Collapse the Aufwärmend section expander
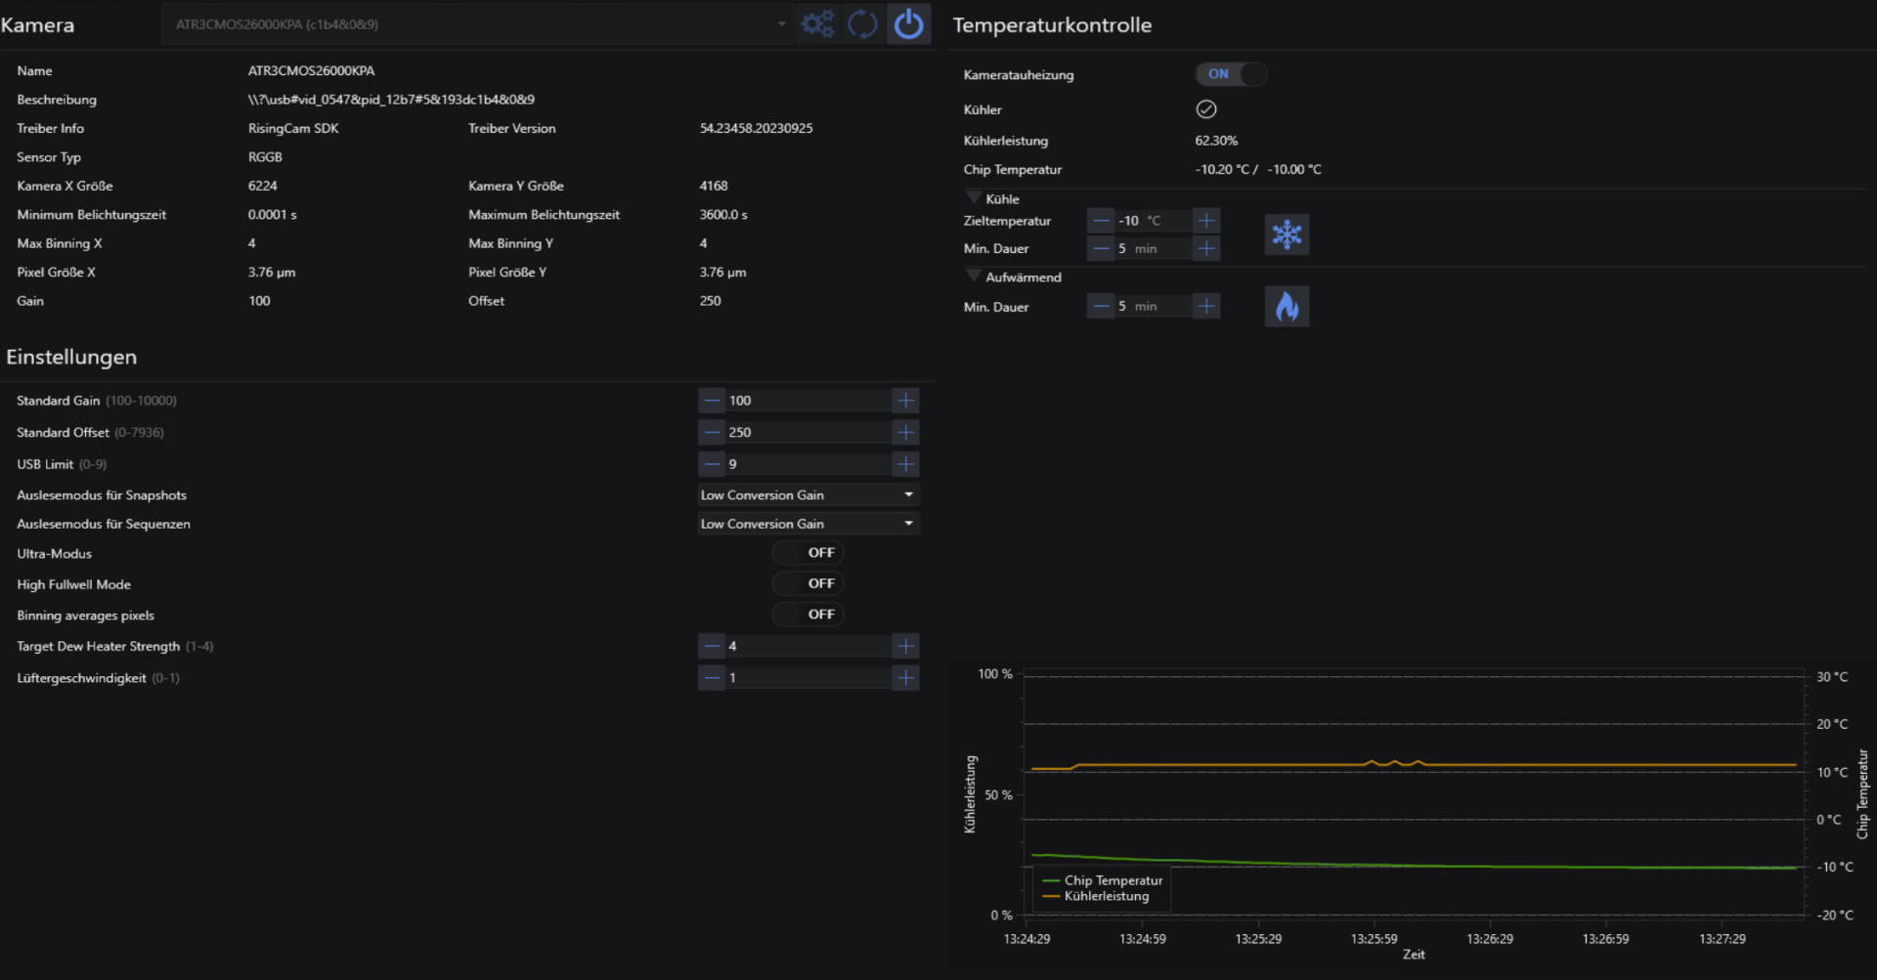This screenshot has width=1877, height=980. pyautogui.click(x=974, y=277)
